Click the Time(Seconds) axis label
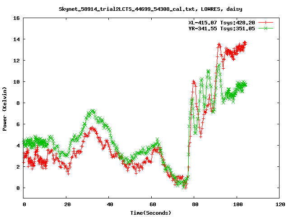The height and width of the screenshot is (217, 289). point(150,213)
